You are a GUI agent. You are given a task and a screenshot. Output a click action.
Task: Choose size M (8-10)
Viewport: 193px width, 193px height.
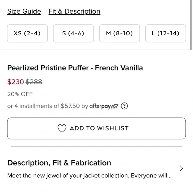pyautogui.click(x=119, y=33)
